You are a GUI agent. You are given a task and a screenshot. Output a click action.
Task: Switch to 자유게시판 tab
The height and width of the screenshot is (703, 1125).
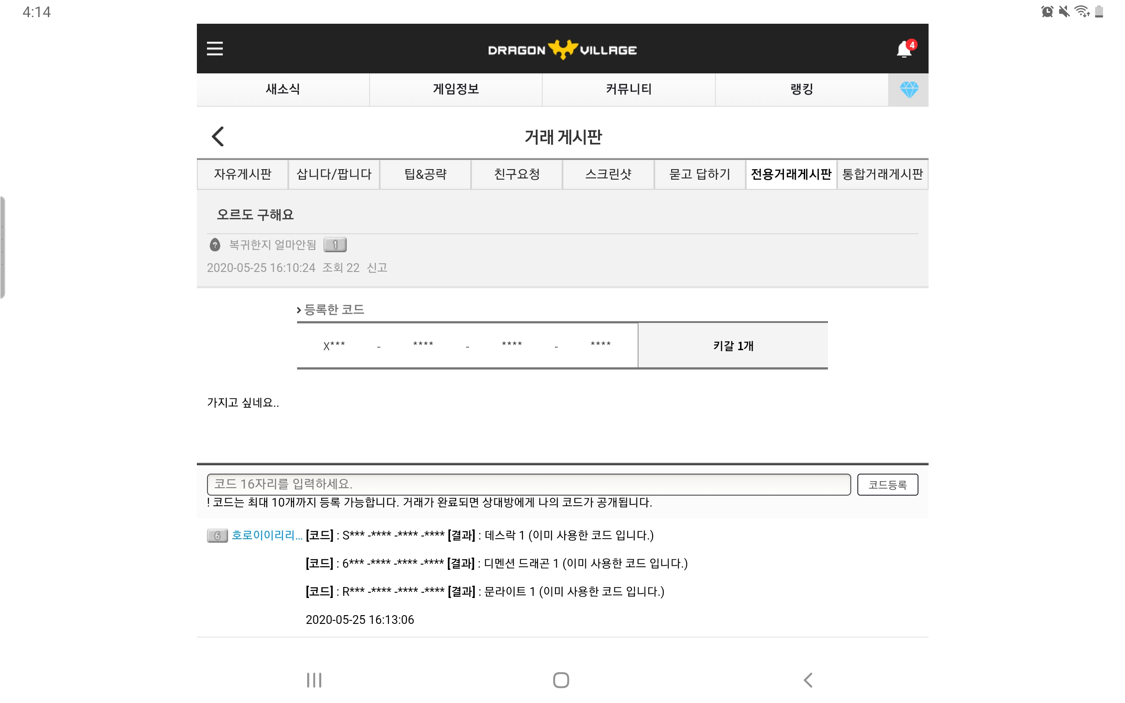[242, 174]
